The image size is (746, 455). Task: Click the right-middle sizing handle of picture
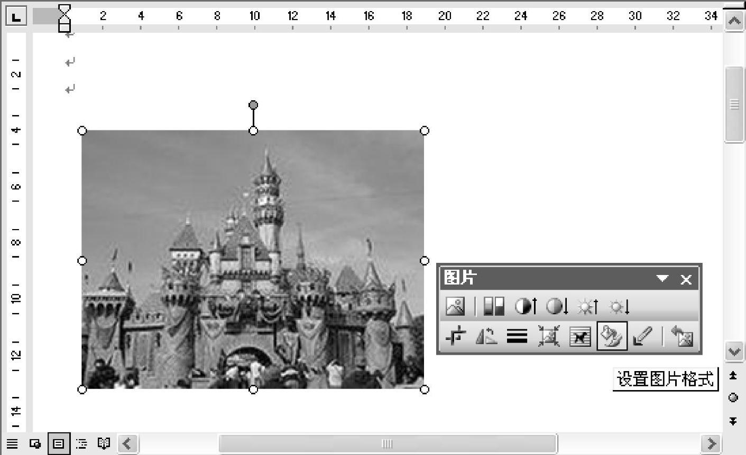coord(425,261)
